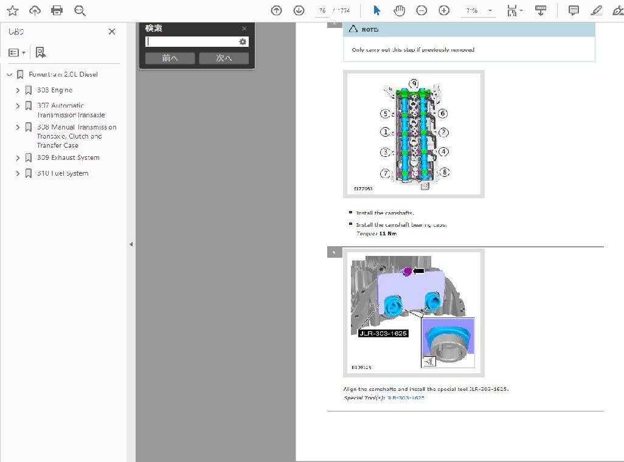Open the zoom percentage dropdown
This screenshot has width=624, height=462.
click(490, 11)
